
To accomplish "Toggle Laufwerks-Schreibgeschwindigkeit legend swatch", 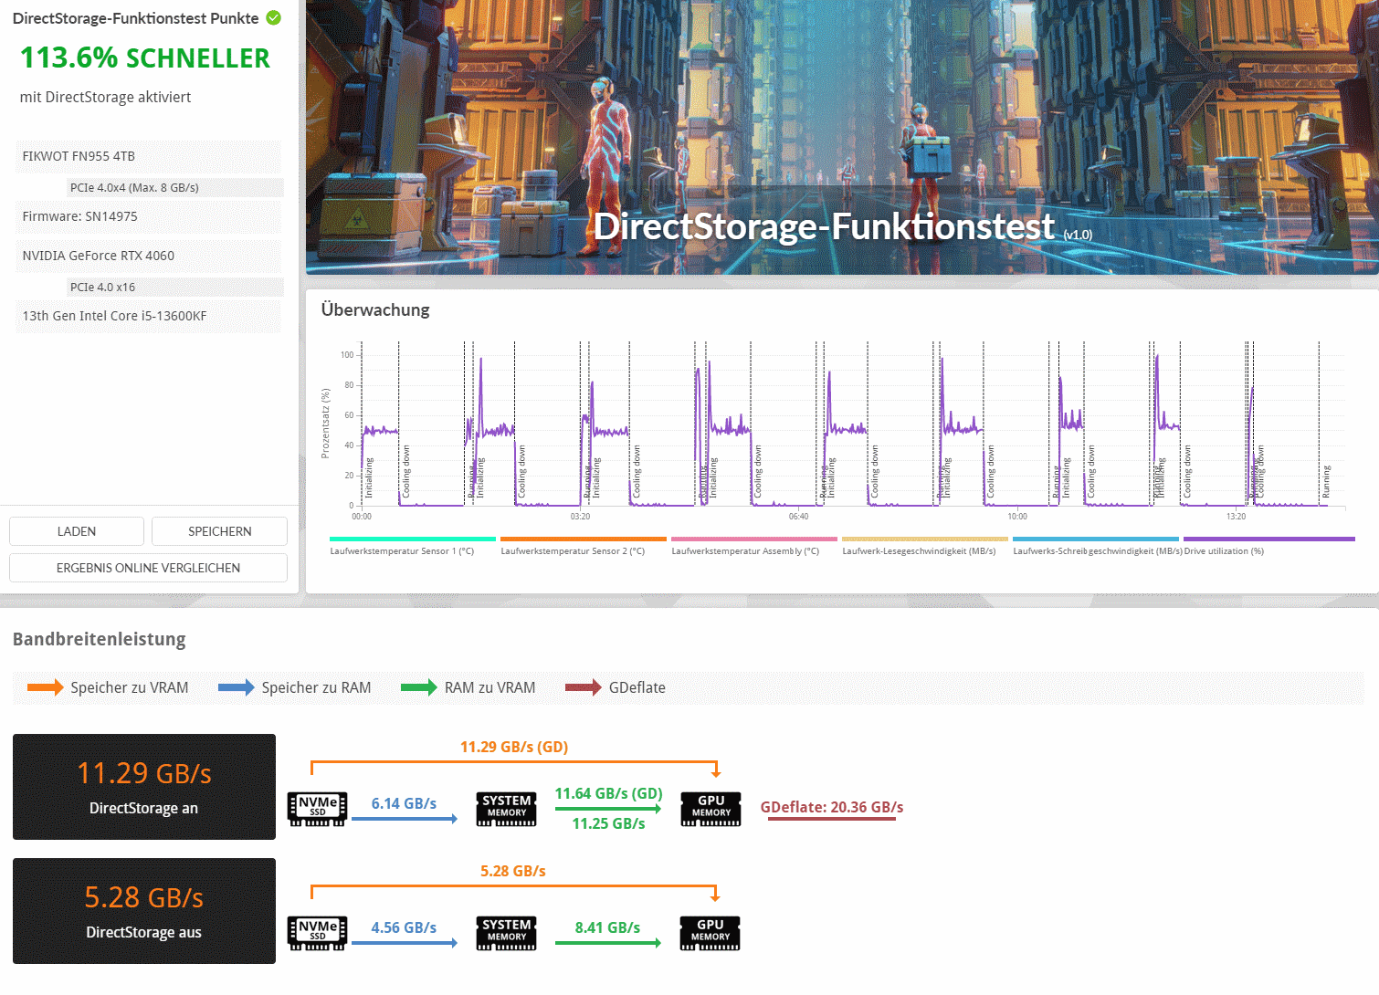I will pos(1096,539).
